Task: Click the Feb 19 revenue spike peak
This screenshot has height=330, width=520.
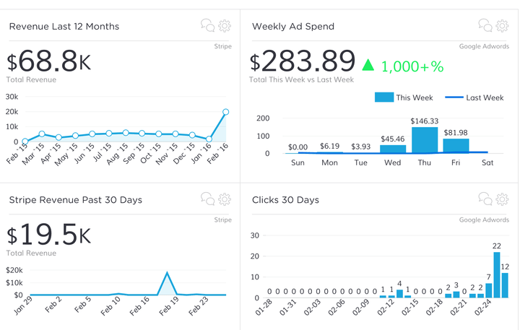Action: [x=168, y=273]
